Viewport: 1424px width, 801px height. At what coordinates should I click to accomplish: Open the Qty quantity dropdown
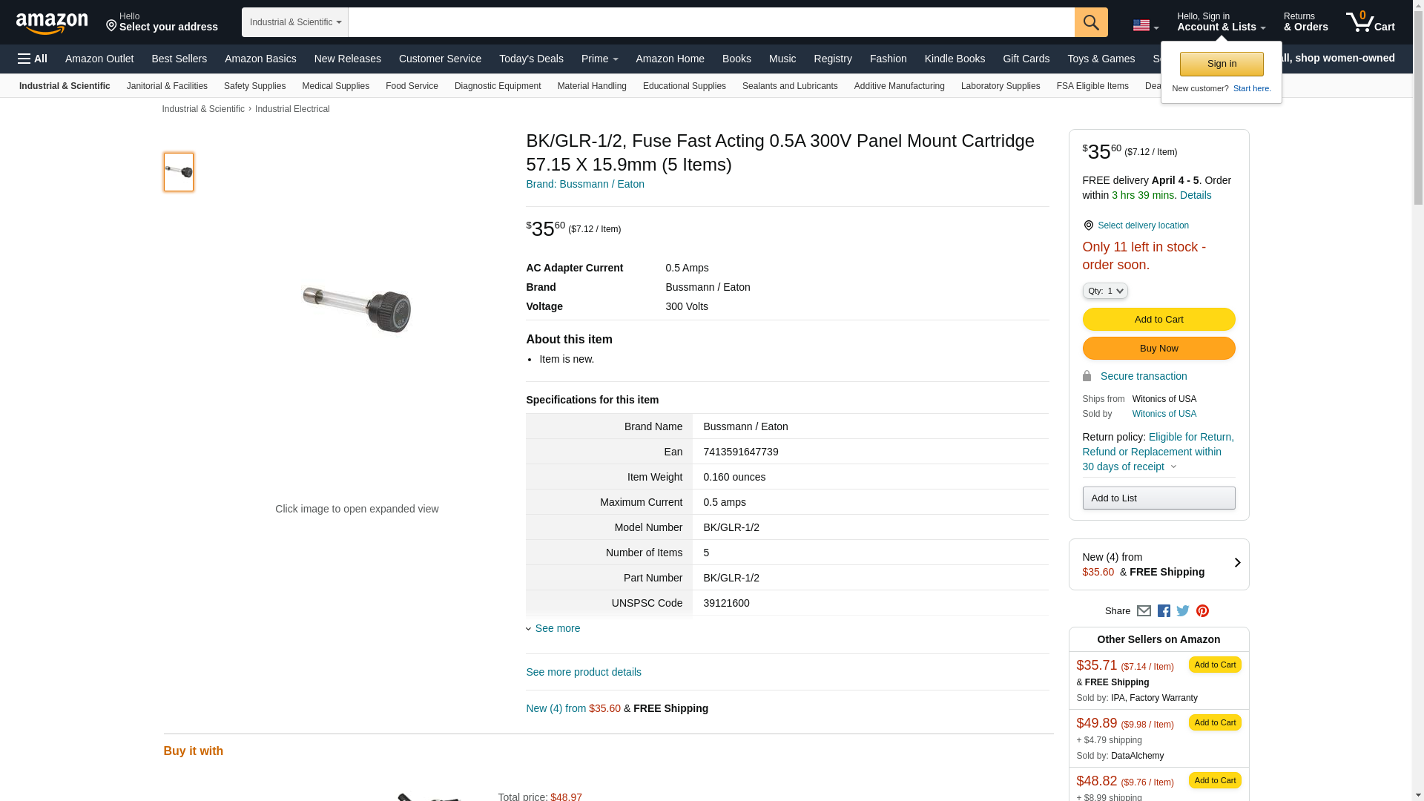point(1104,291)
